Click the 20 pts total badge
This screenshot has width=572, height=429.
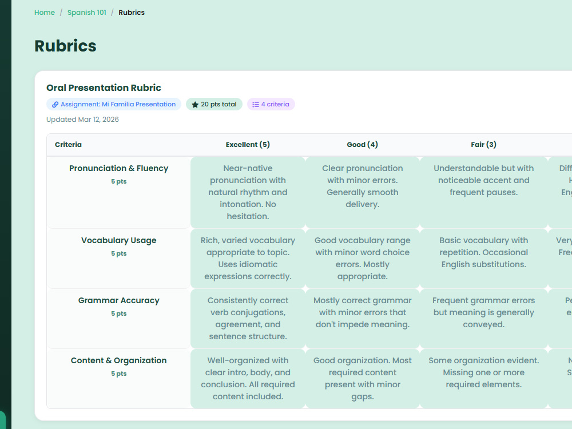point(214,104)
